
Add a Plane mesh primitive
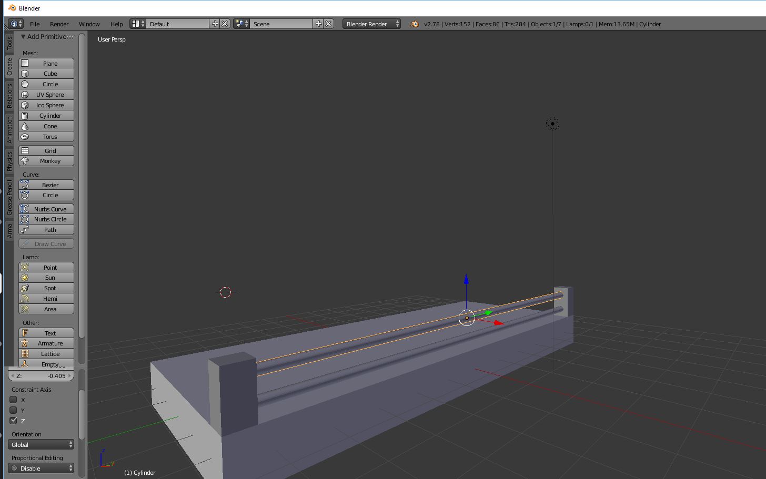[46, 63]
